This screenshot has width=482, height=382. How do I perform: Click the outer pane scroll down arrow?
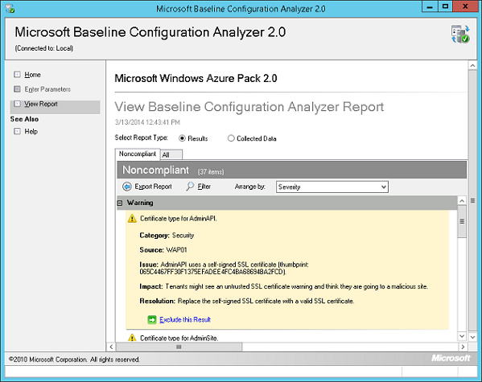(472, 337)
